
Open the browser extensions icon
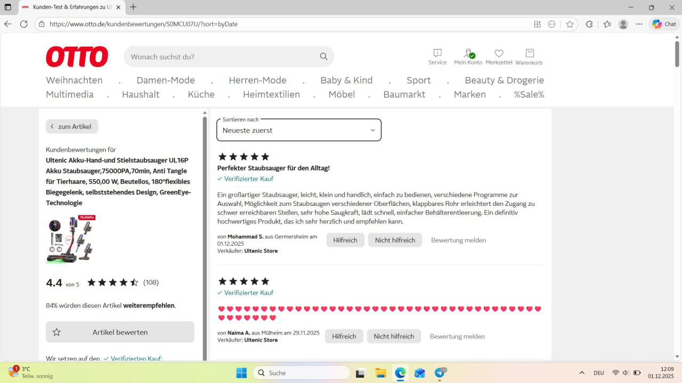[589, 24]
